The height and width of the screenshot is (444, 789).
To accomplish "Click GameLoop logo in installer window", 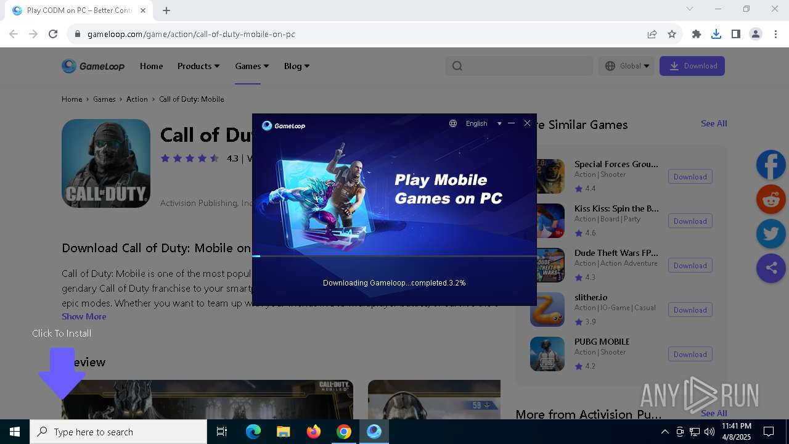I will (284, 126).
